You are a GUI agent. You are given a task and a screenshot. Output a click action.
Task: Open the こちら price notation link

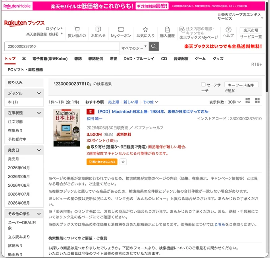(x=220, y=224)
